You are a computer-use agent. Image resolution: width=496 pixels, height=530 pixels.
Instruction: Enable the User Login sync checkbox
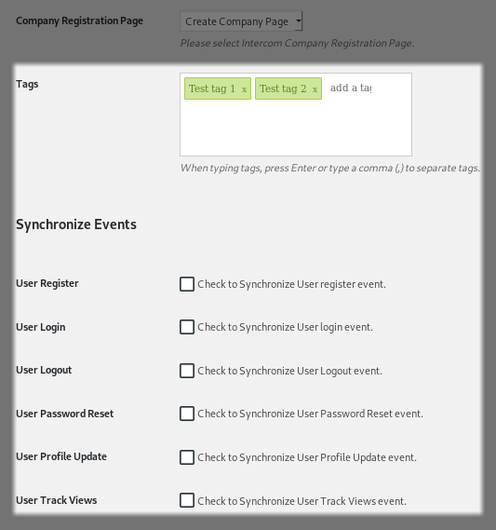click(187, 327)
